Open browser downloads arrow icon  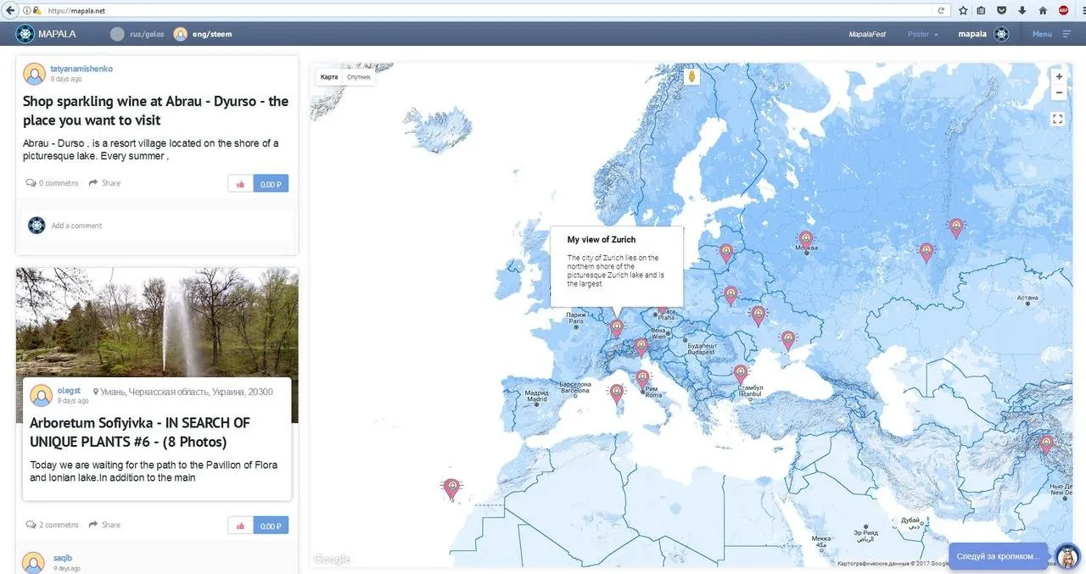click(x=1022, y=10)
